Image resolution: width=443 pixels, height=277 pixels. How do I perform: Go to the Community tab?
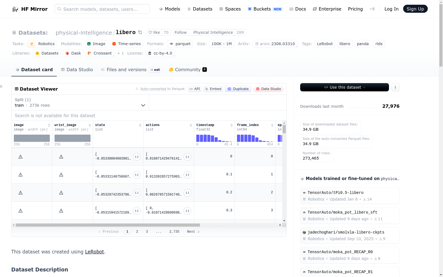coord(188,70)
